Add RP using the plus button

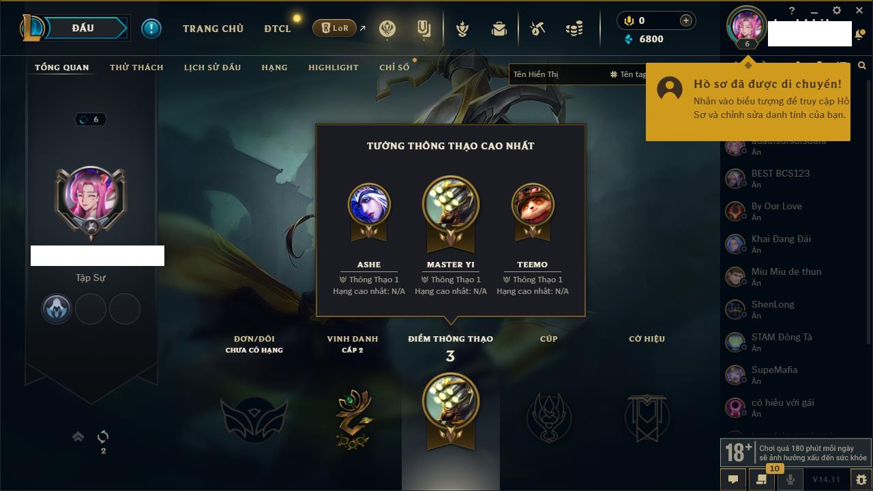[x=685, y=20]
